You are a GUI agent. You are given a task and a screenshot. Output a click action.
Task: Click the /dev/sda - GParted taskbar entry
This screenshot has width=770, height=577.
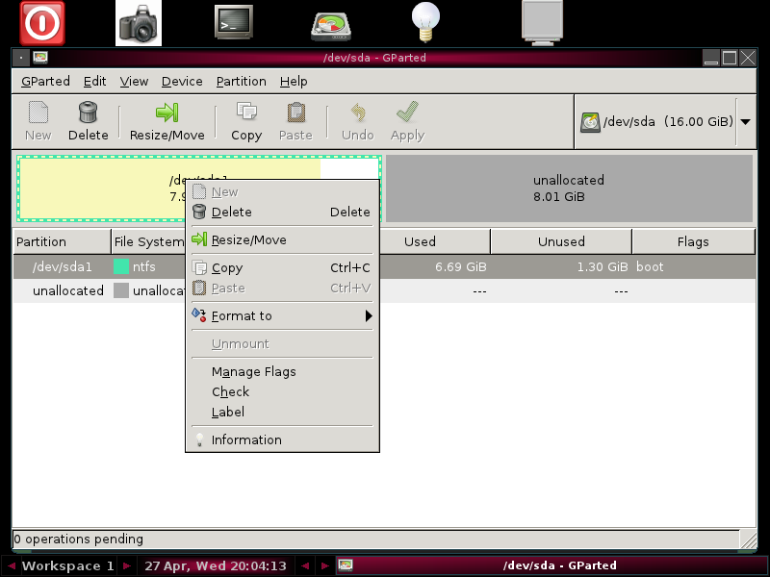point(552,565)
